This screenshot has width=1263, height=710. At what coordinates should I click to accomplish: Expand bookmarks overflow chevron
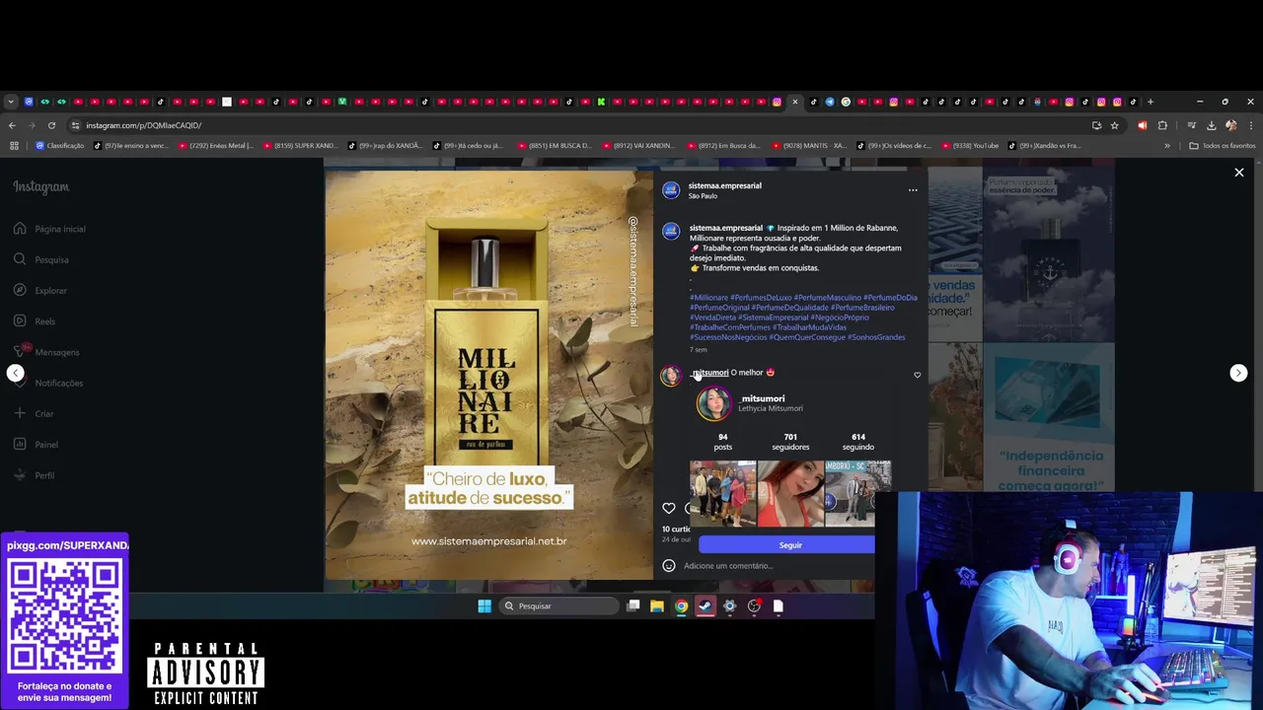pos(1167,146)
